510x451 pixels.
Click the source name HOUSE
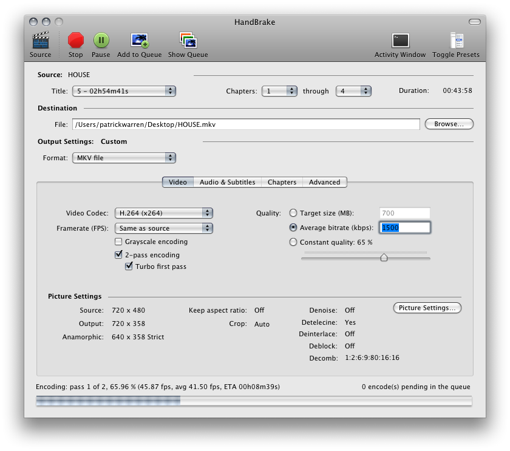[79, 75]
